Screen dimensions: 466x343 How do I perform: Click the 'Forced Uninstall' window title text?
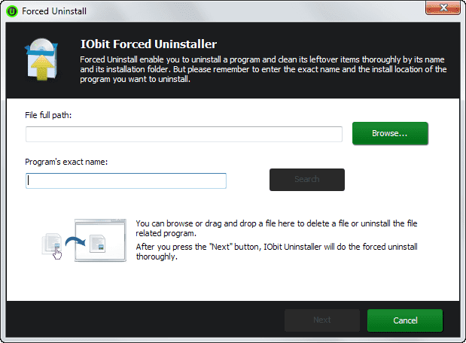[x=54, y=11]
